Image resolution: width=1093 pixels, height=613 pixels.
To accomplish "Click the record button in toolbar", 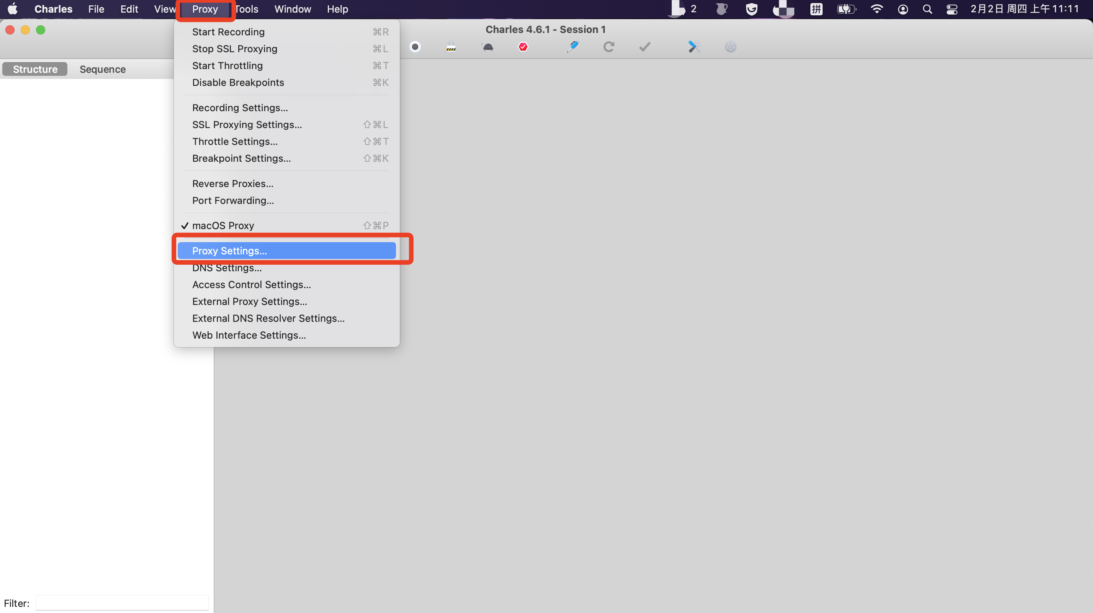I will (415, 47).
